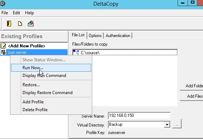Click the Existing Profiles header
The height and width of the screenshot is (139, 203).
pos(34,36)
